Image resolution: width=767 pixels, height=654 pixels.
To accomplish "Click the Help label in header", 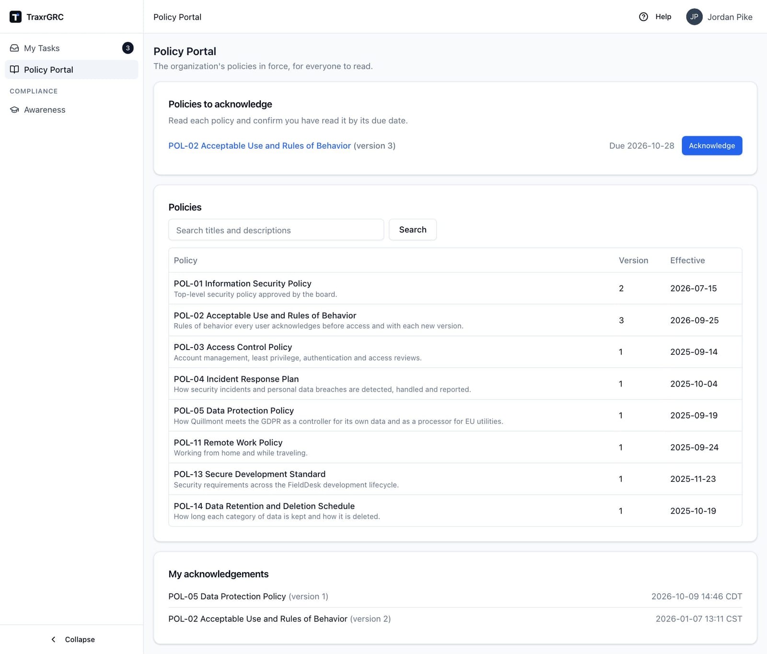I will click(663, 17).
